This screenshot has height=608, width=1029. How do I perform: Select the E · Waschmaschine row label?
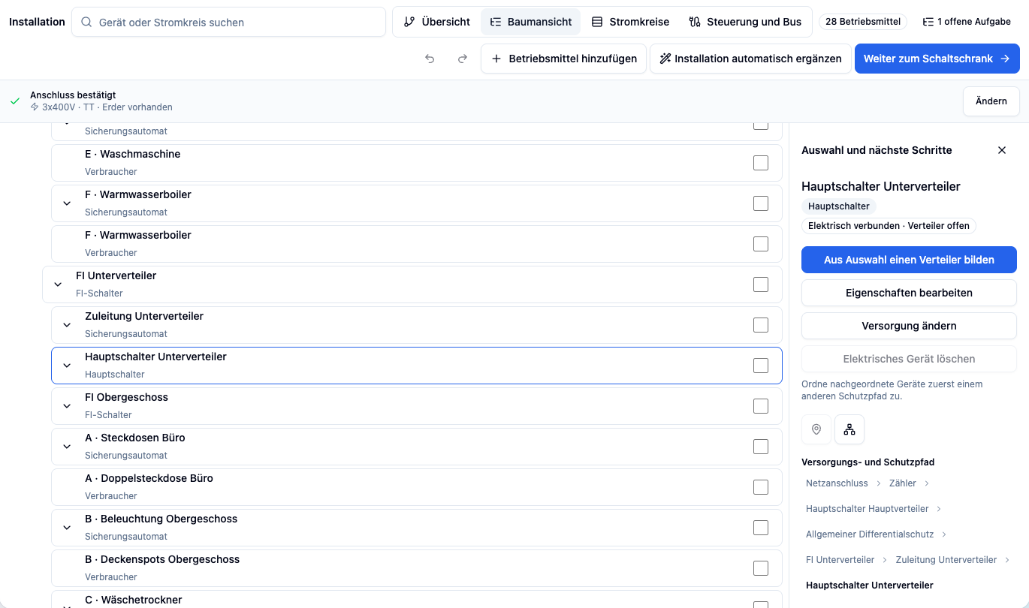click(133, 154)
